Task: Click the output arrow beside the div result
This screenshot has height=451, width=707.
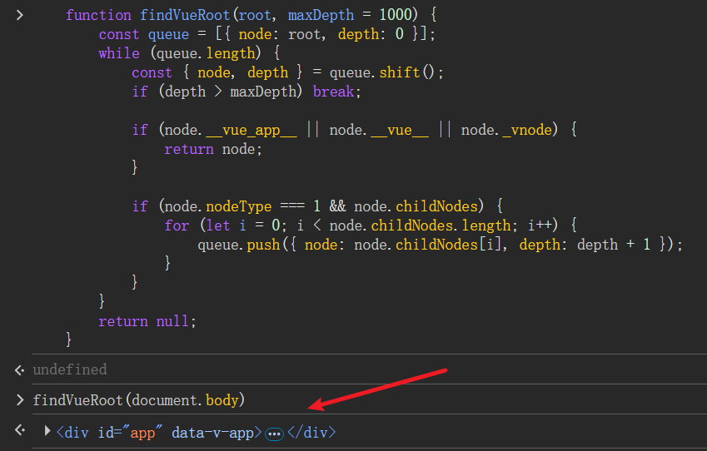Action: [19, 432]
